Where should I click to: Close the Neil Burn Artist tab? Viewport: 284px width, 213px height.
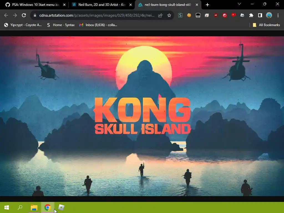[x=131, y=5]
